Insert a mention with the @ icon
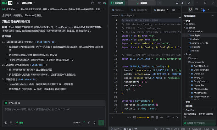217x130 pixels. click(6, 122)
